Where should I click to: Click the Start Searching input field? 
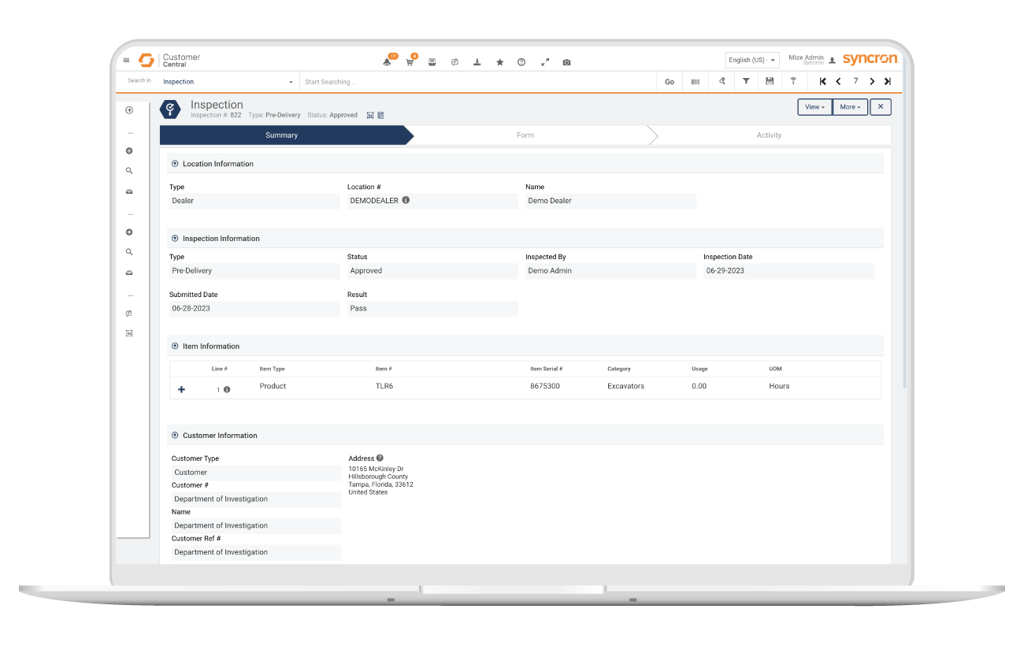(x=473, y=82)
